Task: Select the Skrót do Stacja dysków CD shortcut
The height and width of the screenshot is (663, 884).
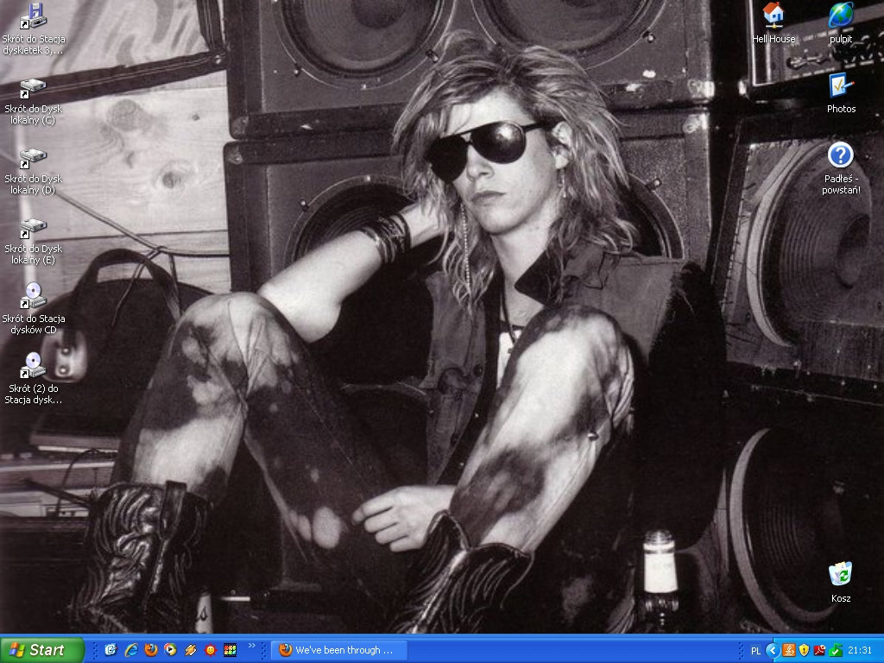Action: point(34,308)
